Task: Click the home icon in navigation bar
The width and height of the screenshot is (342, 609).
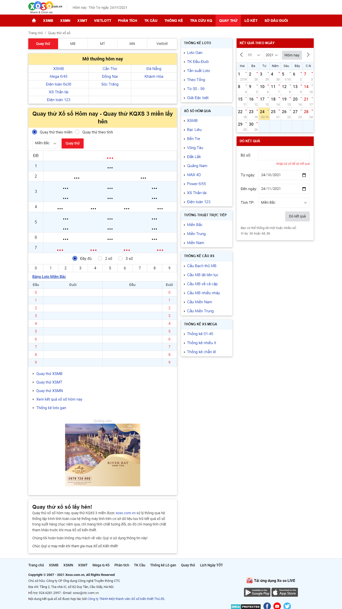Action: coord(34,21)
